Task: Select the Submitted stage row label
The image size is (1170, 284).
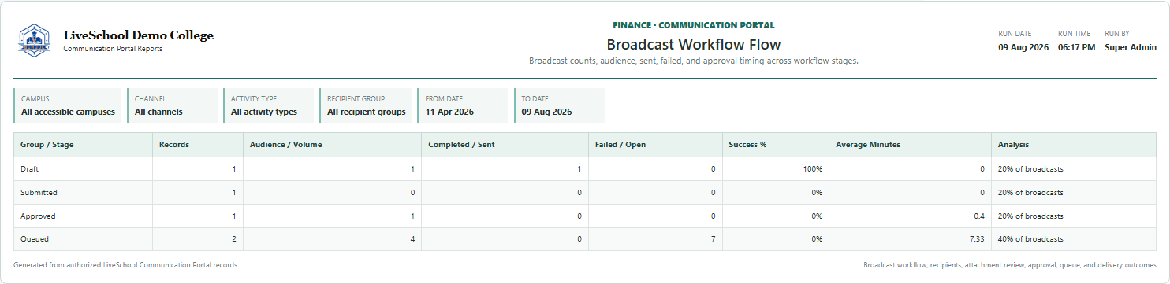Action: (x=39, y=192)
